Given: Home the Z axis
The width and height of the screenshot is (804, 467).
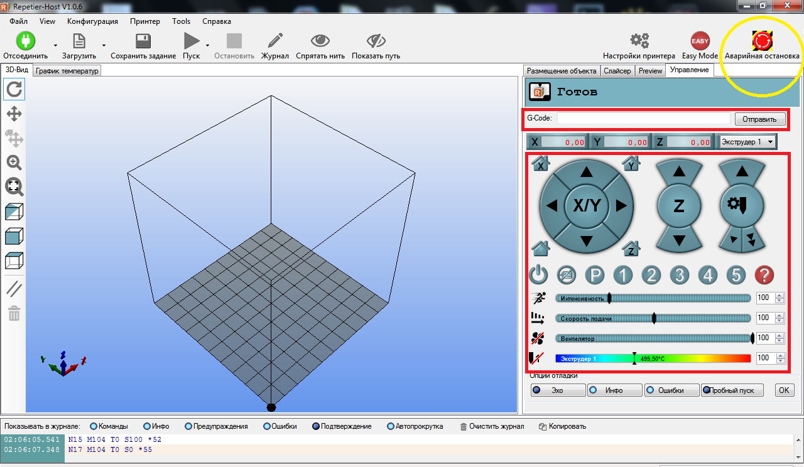Looking at the screenshot, I should coord(631,248).
